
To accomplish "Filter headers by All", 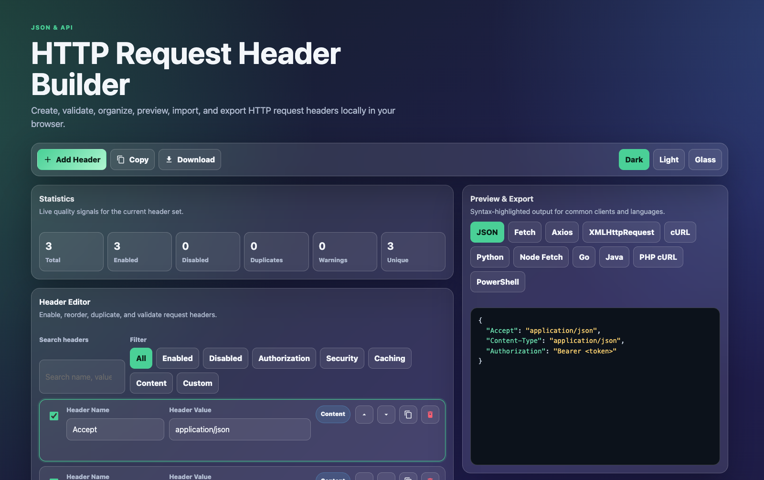I will tap(141, 358).
